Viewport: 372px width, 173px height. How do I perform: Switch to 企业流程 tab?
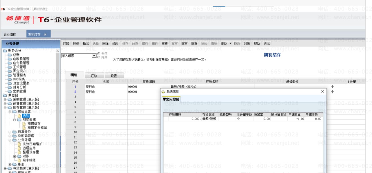pos(10,35)
